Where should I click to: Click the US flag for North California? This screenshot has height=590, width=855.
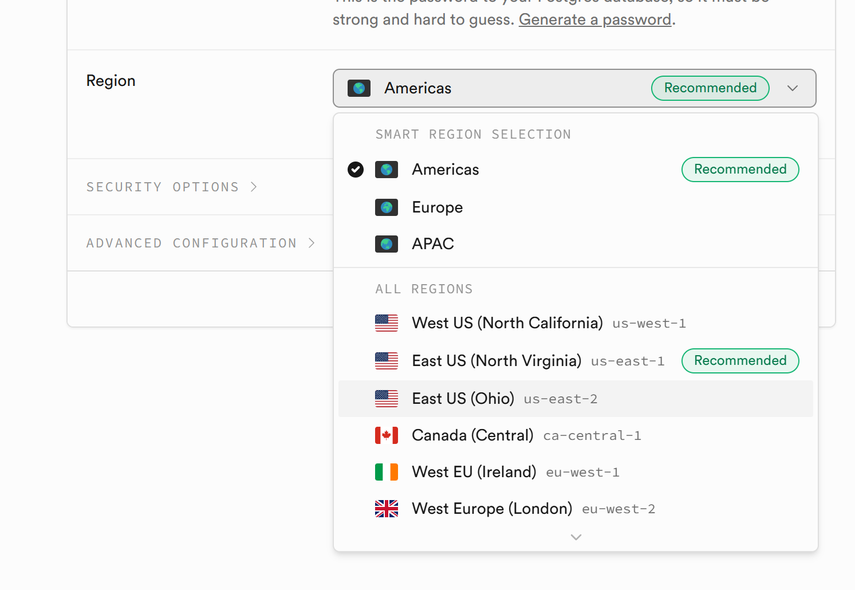[387, 323]
